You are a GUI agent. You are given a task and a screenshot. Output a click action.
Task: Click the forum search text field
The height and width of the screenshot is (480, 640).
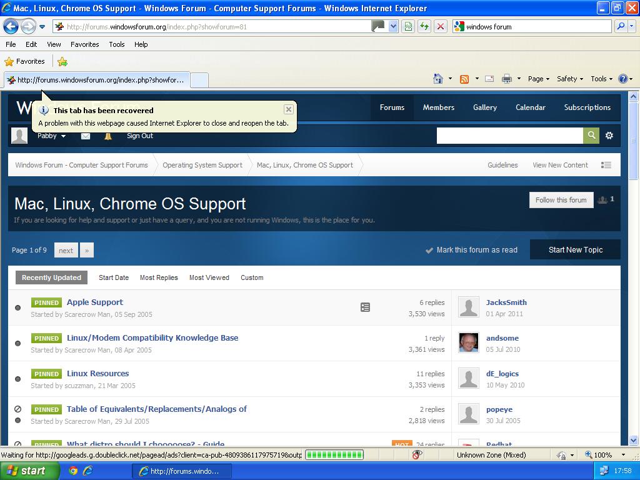click(x=509, y=136)
